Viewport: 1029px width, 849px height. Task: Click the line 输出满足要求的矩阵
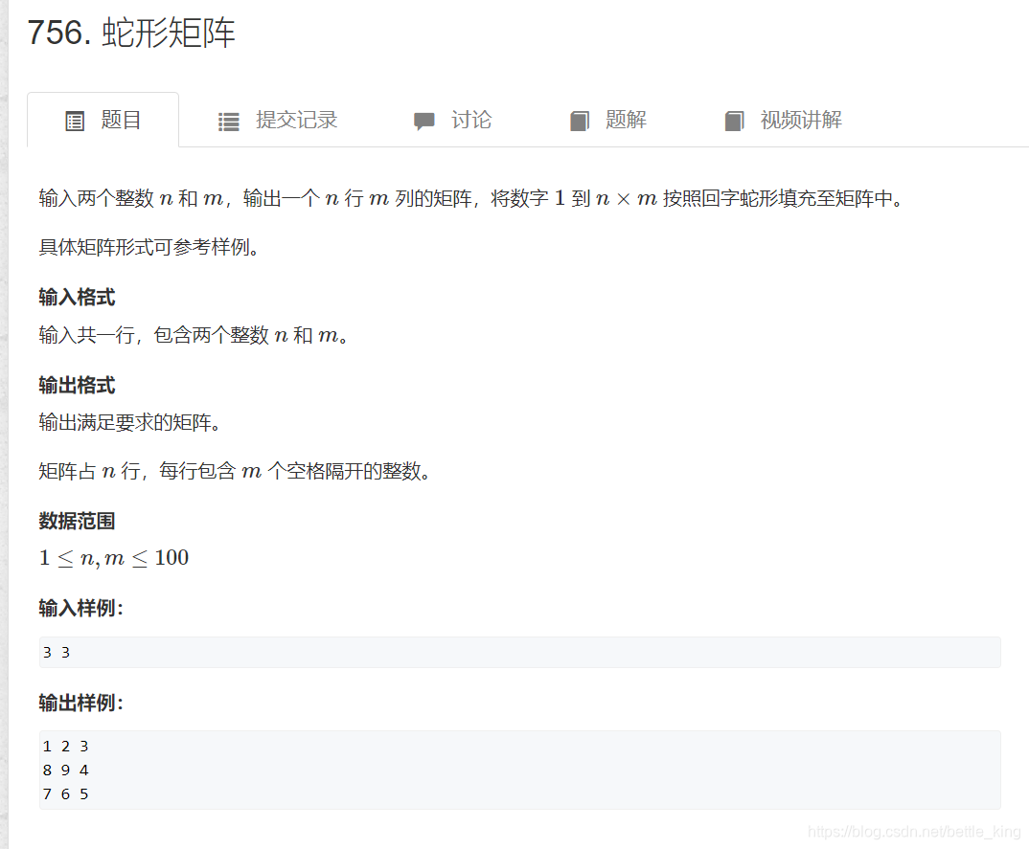[129, 422]
